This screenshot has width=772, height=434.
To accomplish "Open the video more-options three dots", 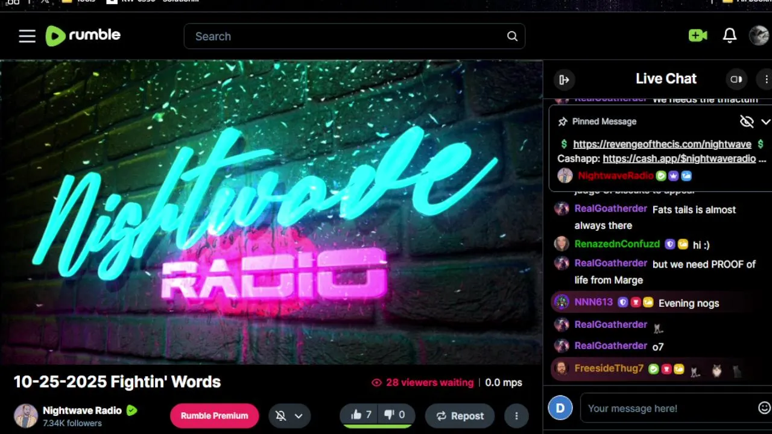I will (516, 416).
